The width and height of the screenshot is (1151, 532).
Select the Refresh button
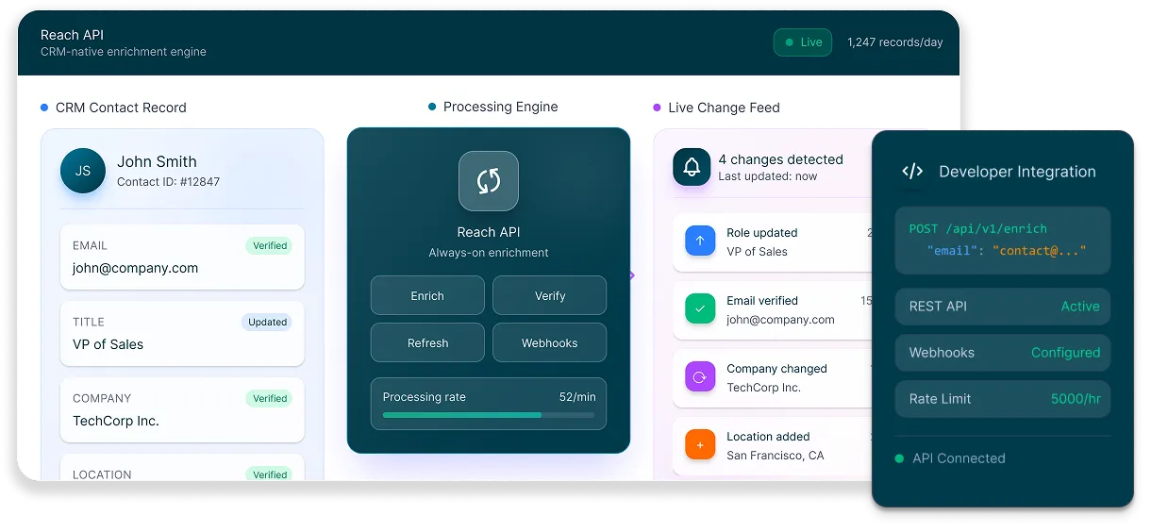427,342
